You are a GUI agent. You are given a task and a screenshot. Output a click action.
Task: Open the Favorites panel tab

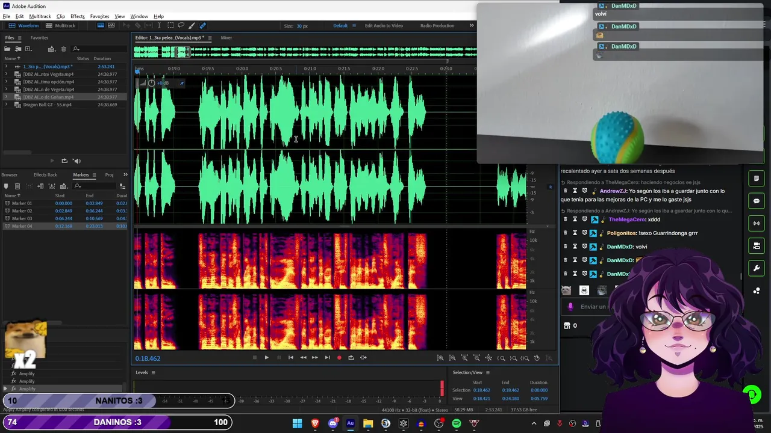(x=39, y=38)
